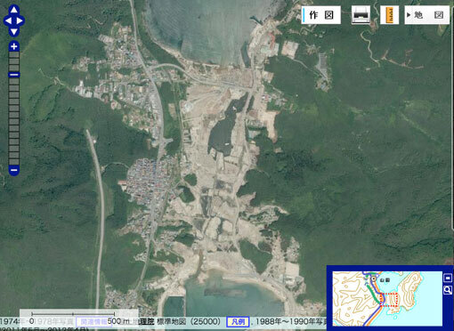Minimize the overview map panel
The width and height of the screenshot is (454, 331).
(x=448, y=278)
